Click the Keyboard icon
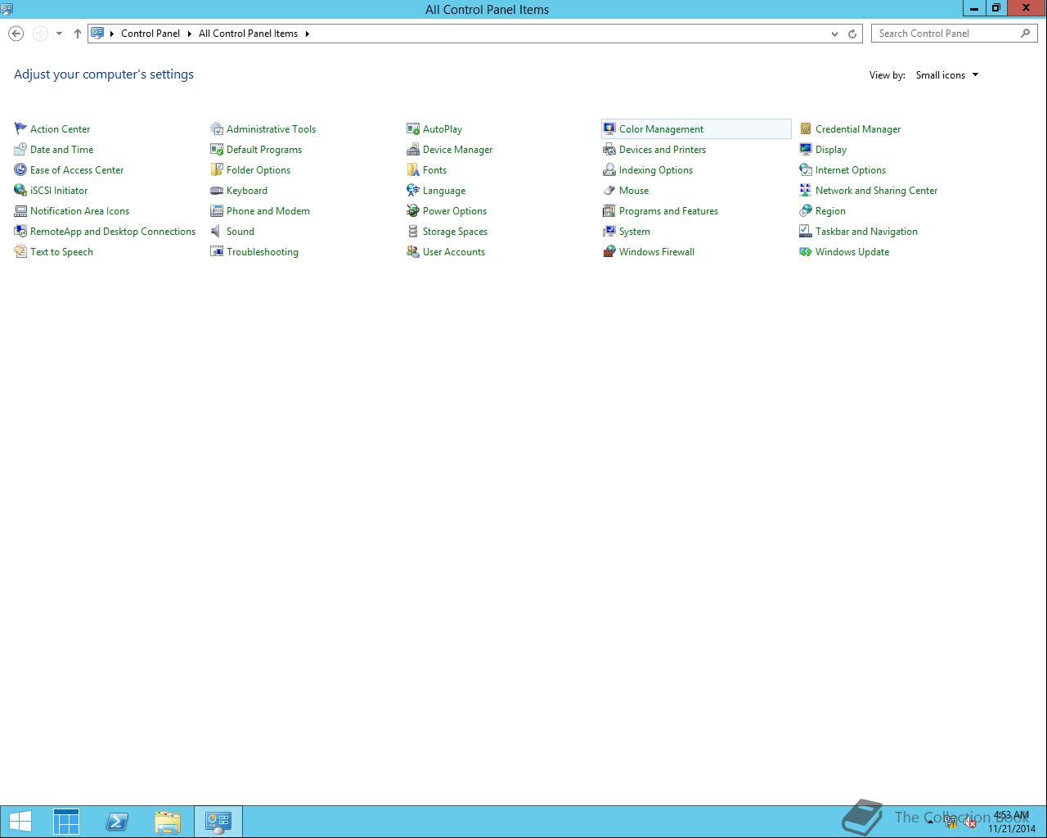The image size is (1047, 838). pos(217,190)
